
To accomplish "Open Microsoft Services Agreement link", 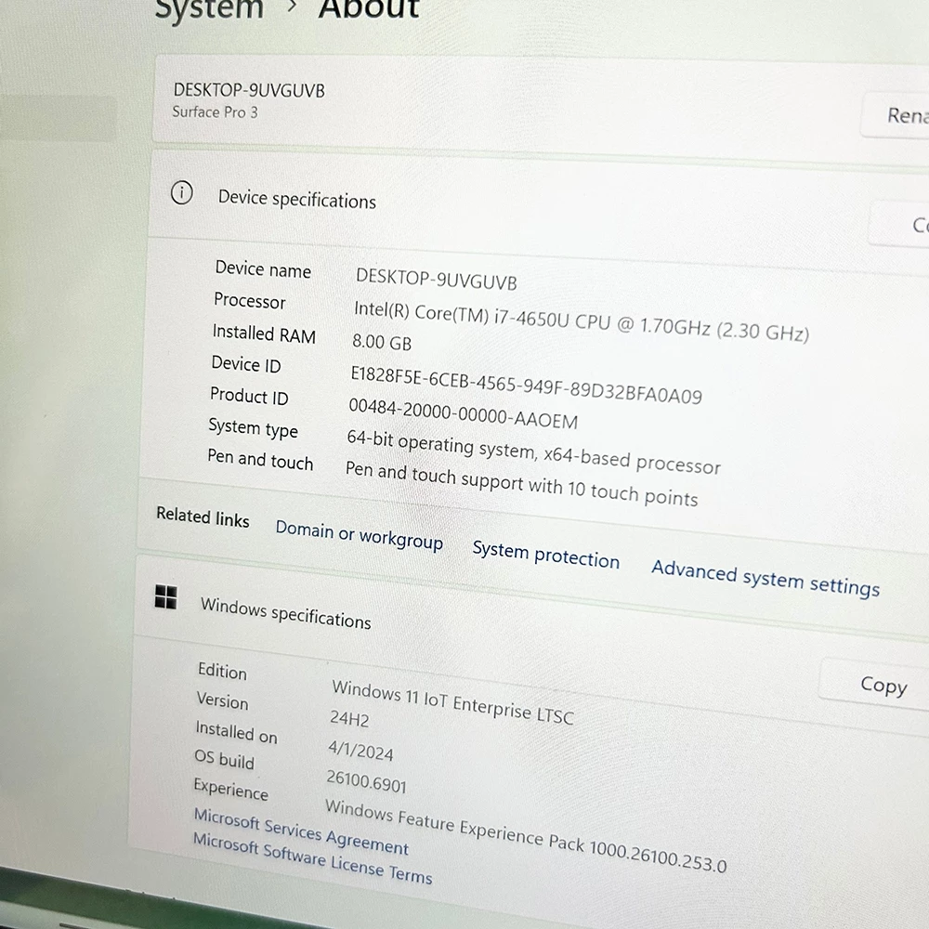I will (x=301, y=831).
